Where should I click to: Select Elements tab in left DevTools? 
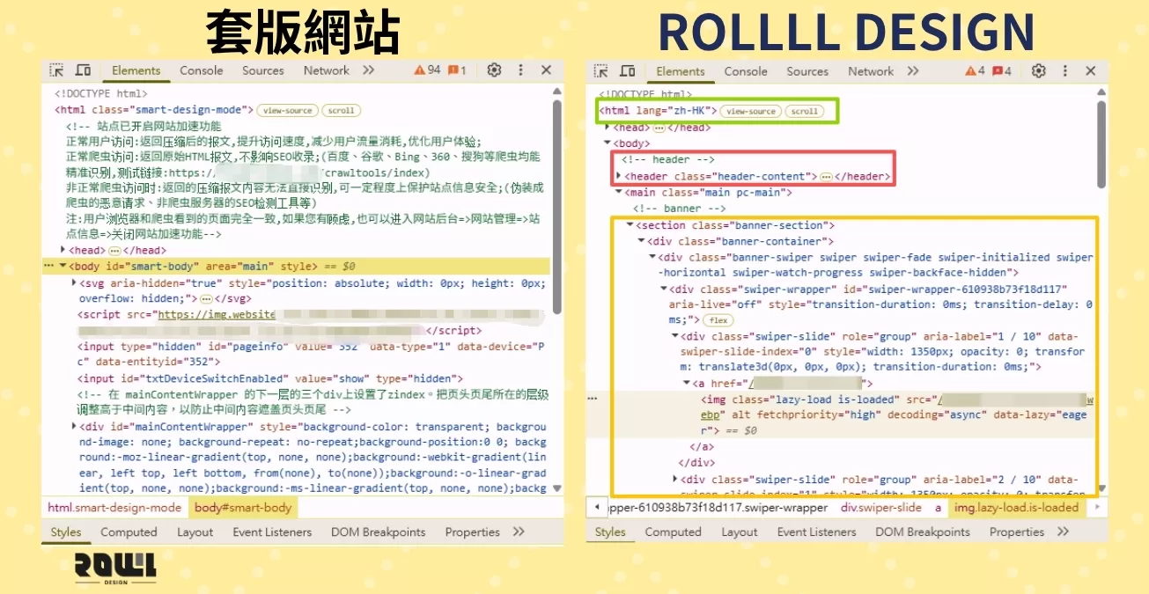tap(136, 70)
